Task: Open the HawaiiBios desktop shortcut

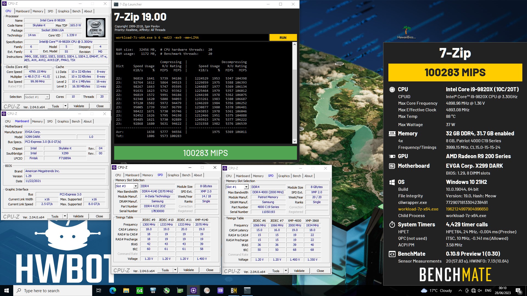Action: click(407, 32)
